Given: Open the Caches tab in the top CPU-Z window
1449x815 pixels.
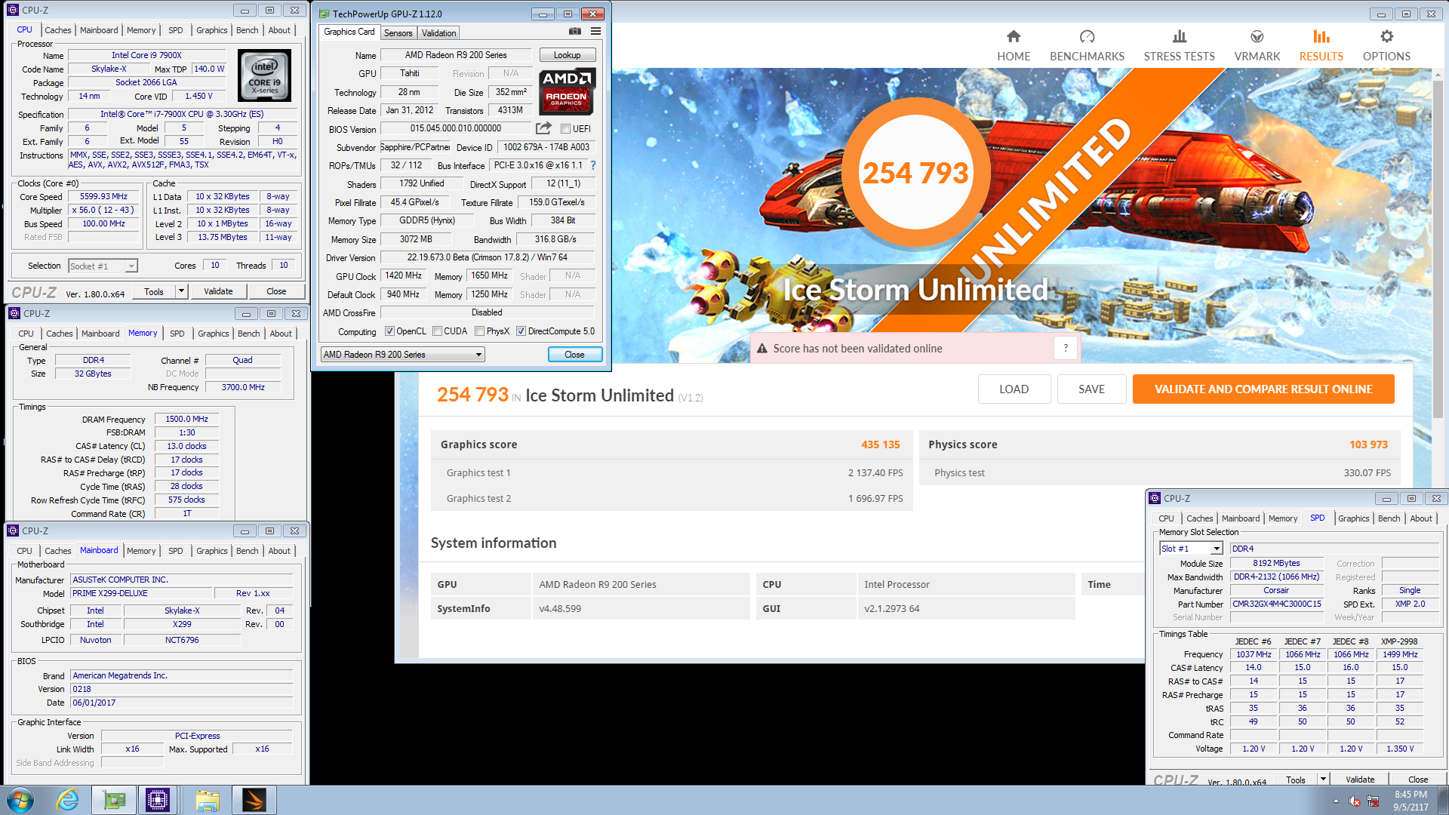Looking at the screenshot, I should coord(58,30).
